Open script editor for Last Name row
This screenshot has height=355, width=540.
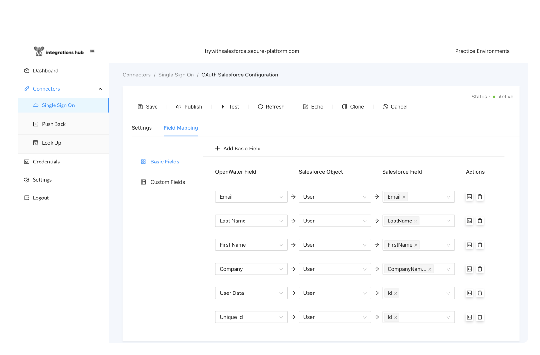tap(469, 221)
